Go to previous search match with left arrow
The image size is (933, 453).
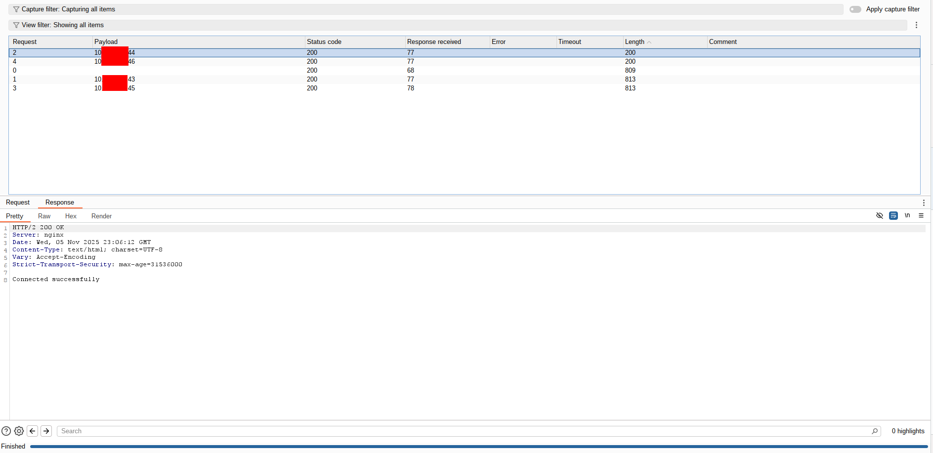[32, 431]
